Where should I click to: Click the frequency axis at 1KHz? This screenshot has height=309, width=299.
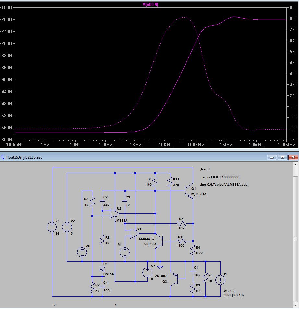136,145
